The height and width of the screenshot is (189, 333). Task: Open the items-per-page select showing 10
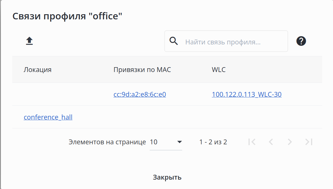[163, 142]
